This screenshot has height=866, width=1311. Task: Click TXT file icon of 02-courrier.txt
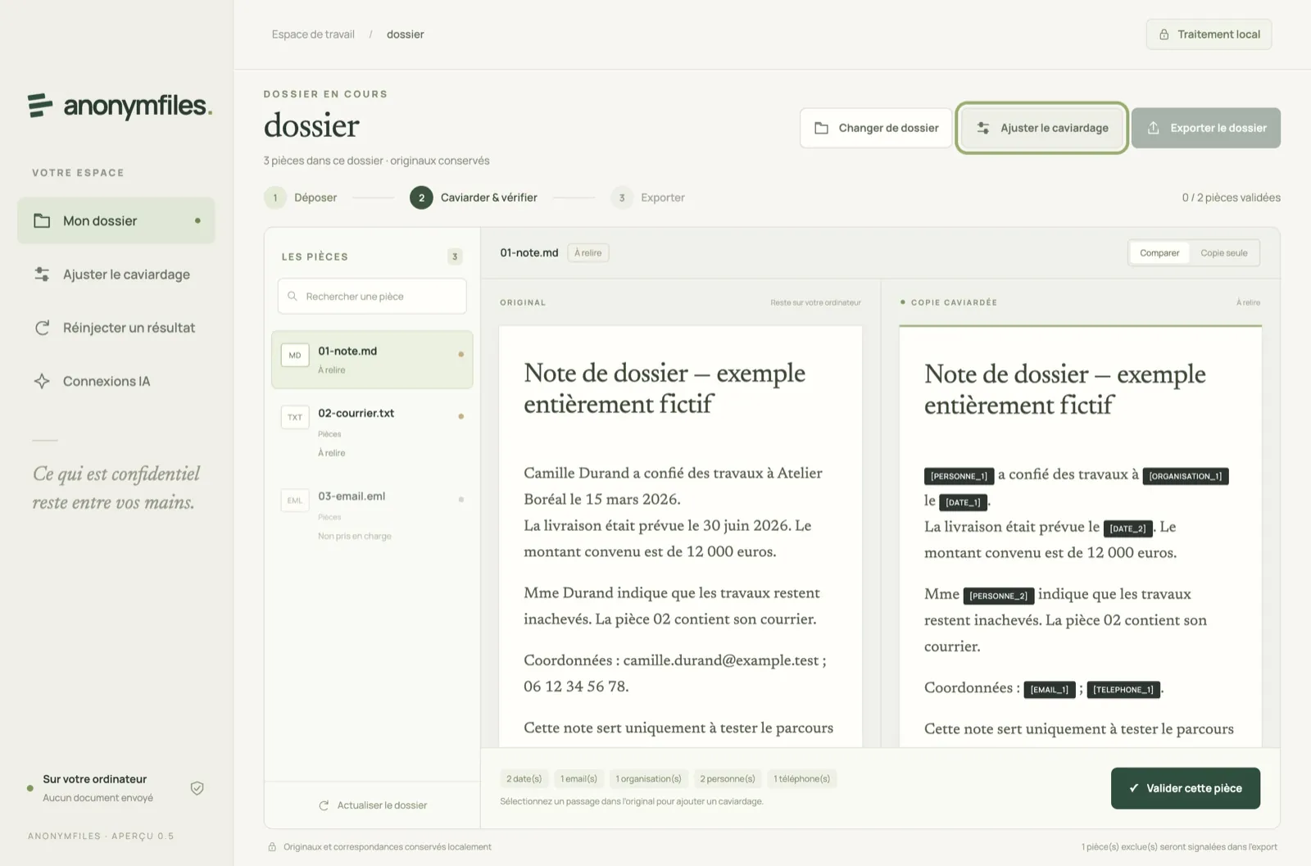(295, 417)
